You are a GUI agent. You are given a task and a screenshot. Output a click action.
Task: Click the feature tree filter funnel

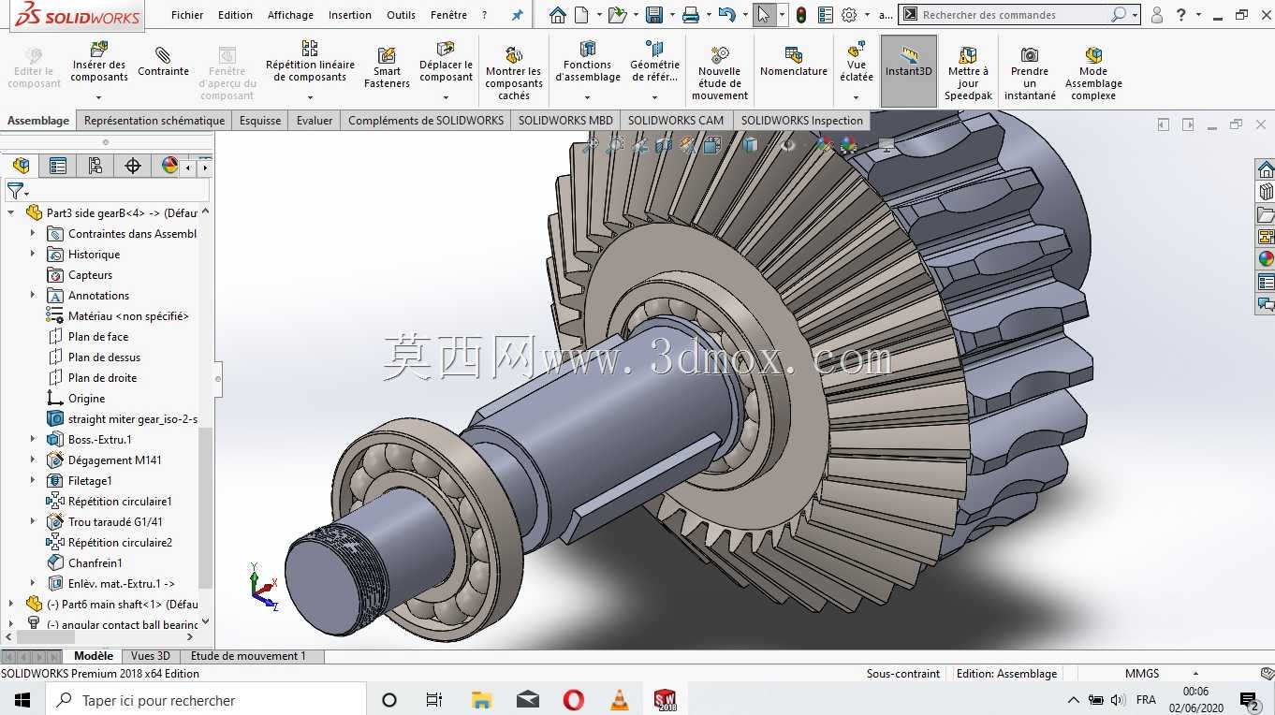point(15,191)
